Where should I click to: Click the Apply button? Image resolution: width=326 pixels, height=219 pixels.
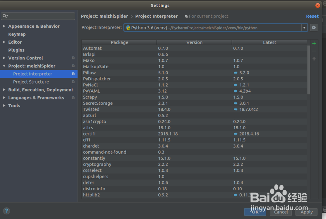coord(306,212)
